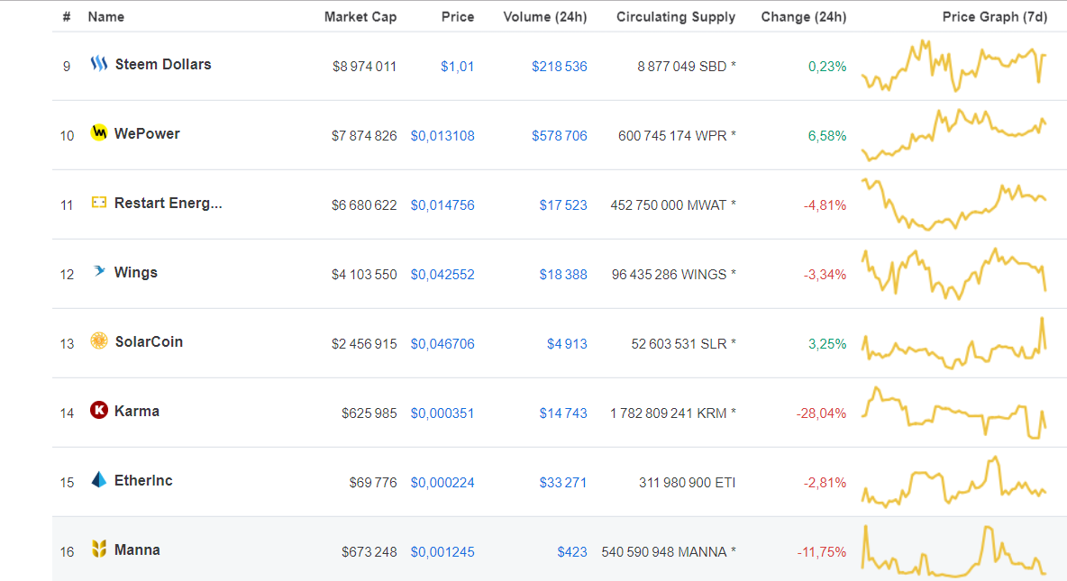
Task: Sort by the Price column header
Action: 457,17
